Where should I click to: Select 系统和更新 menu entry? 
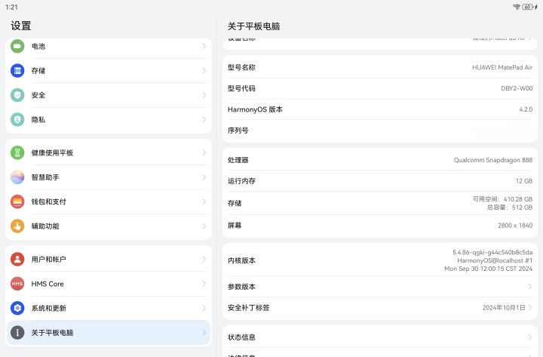pyautogui.click(x=109, y=308)
